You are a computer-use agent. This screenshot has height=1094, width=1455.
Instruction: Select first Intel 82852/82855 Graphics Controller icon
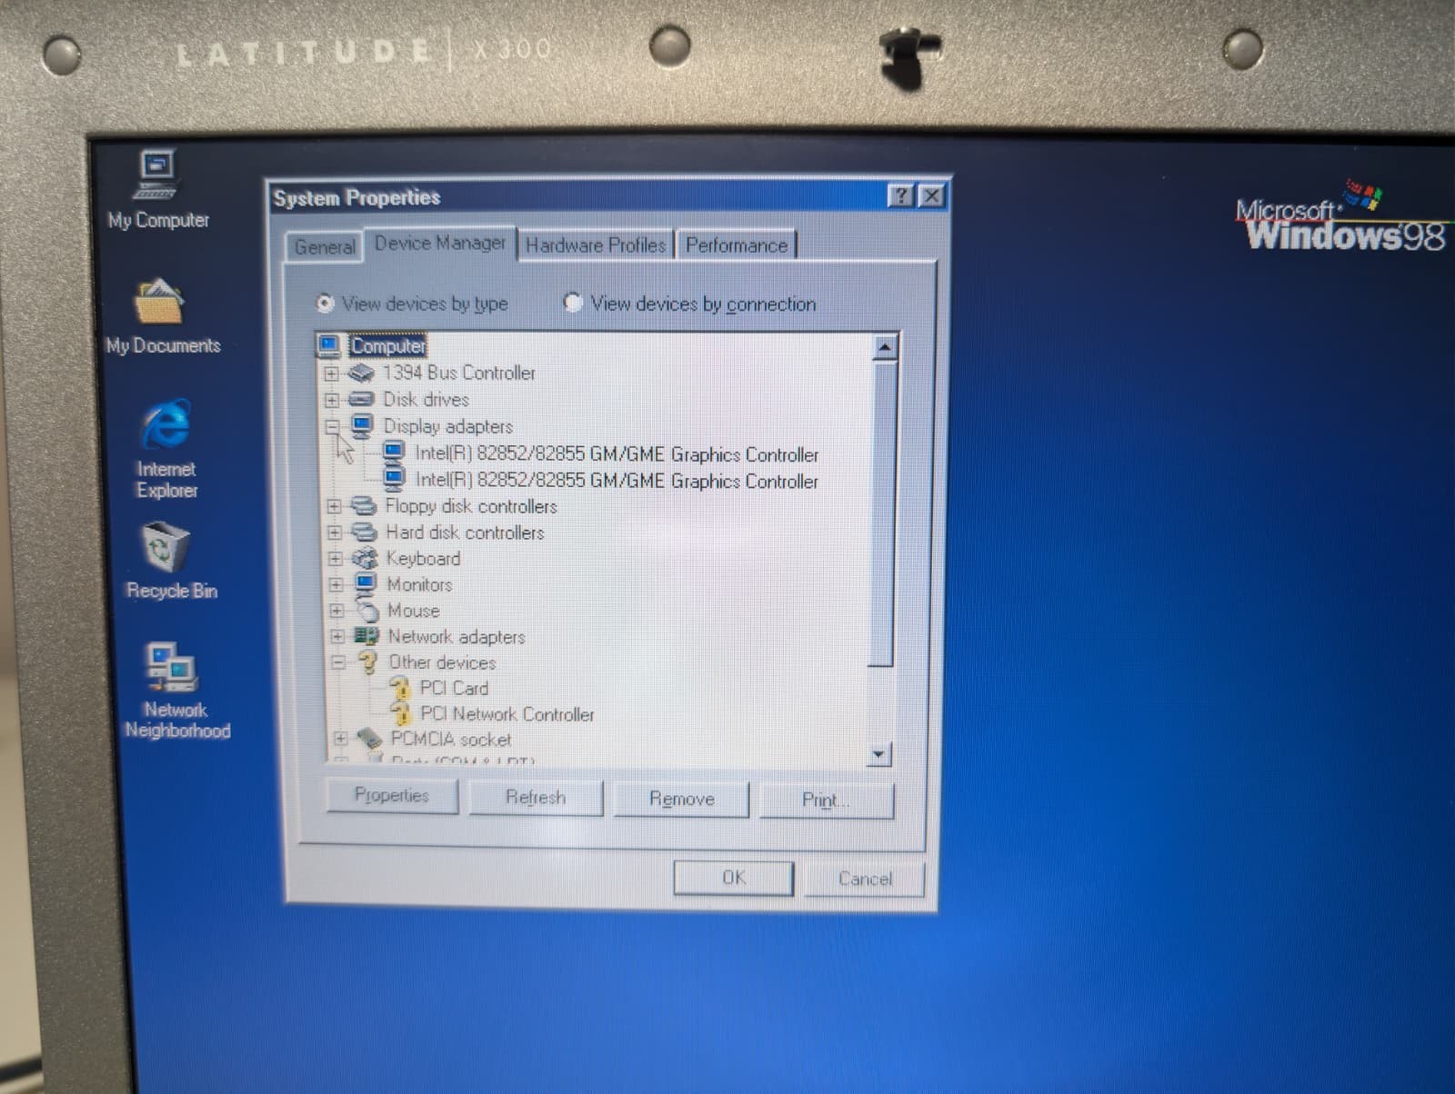click(394, 453)
